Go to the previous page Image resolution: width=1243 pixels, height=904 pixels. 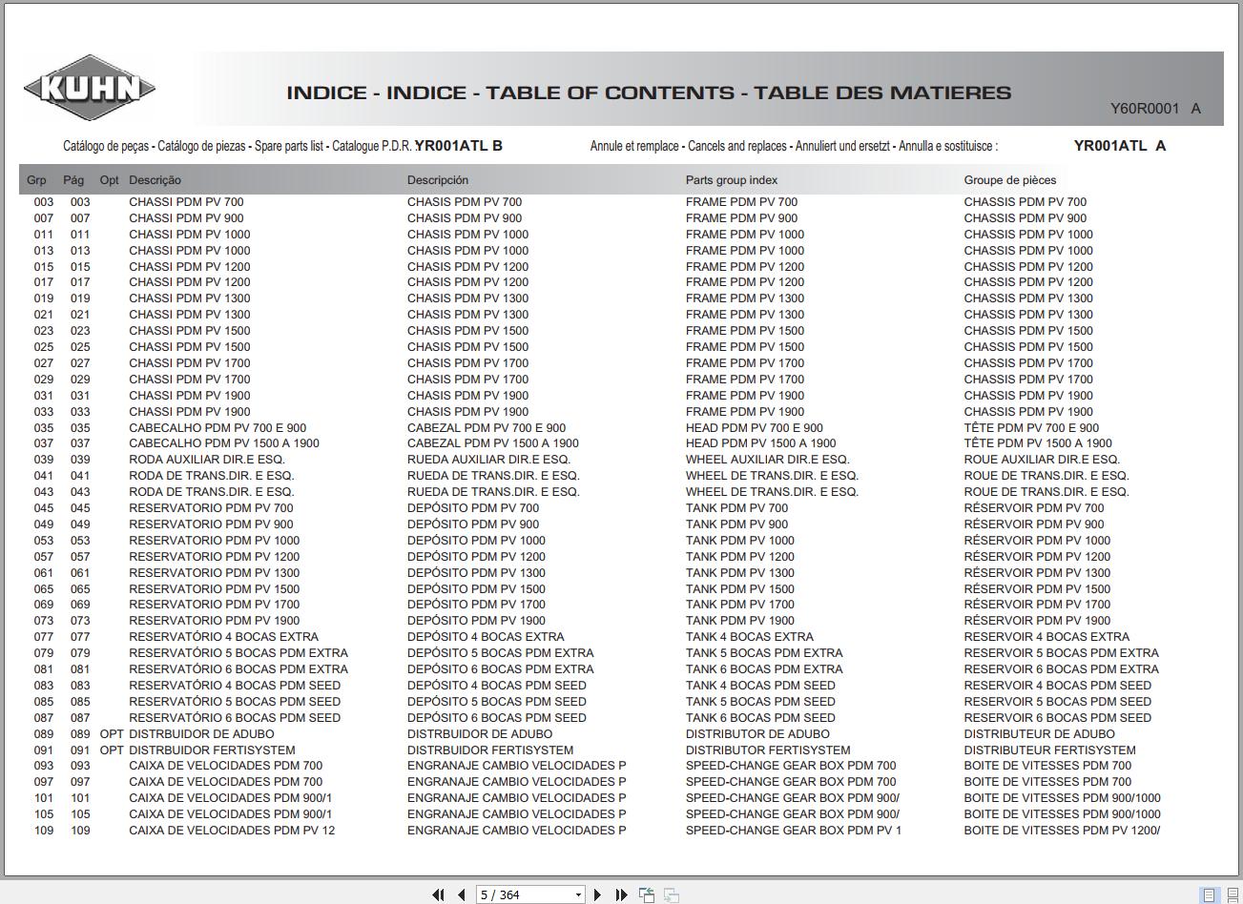(462, 894)
